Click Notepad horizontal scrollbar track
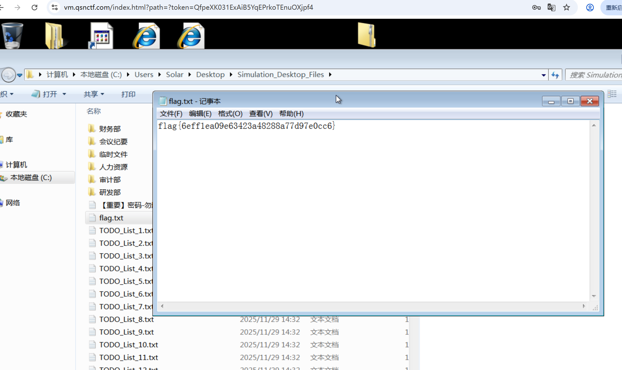622x370 pixels. pos(372,306)
